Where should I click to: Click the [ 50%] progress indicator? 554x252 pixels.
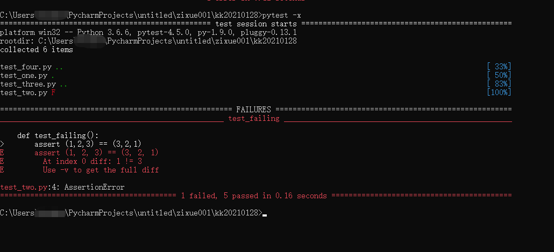[x=499, y=75]
